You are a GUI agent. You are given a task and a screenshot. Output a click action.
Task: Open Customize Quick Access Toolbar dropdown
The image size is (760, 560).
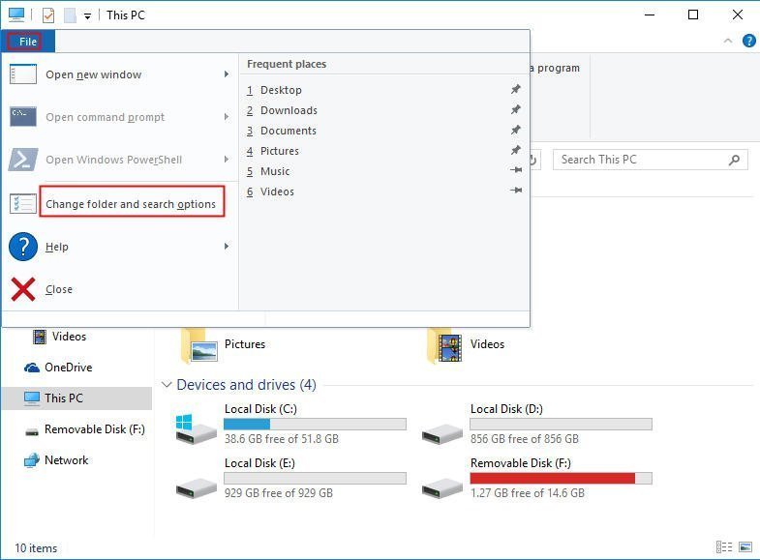click(87, 16)
